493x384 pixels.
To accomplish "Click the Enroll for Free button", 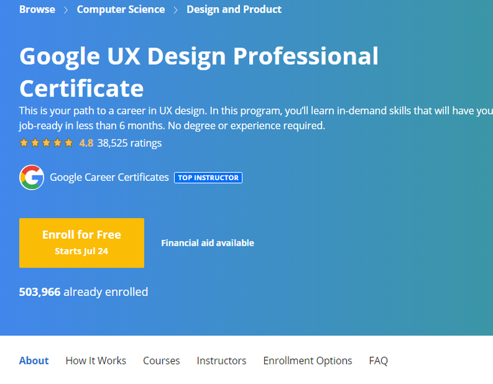I will click(82, 243).
